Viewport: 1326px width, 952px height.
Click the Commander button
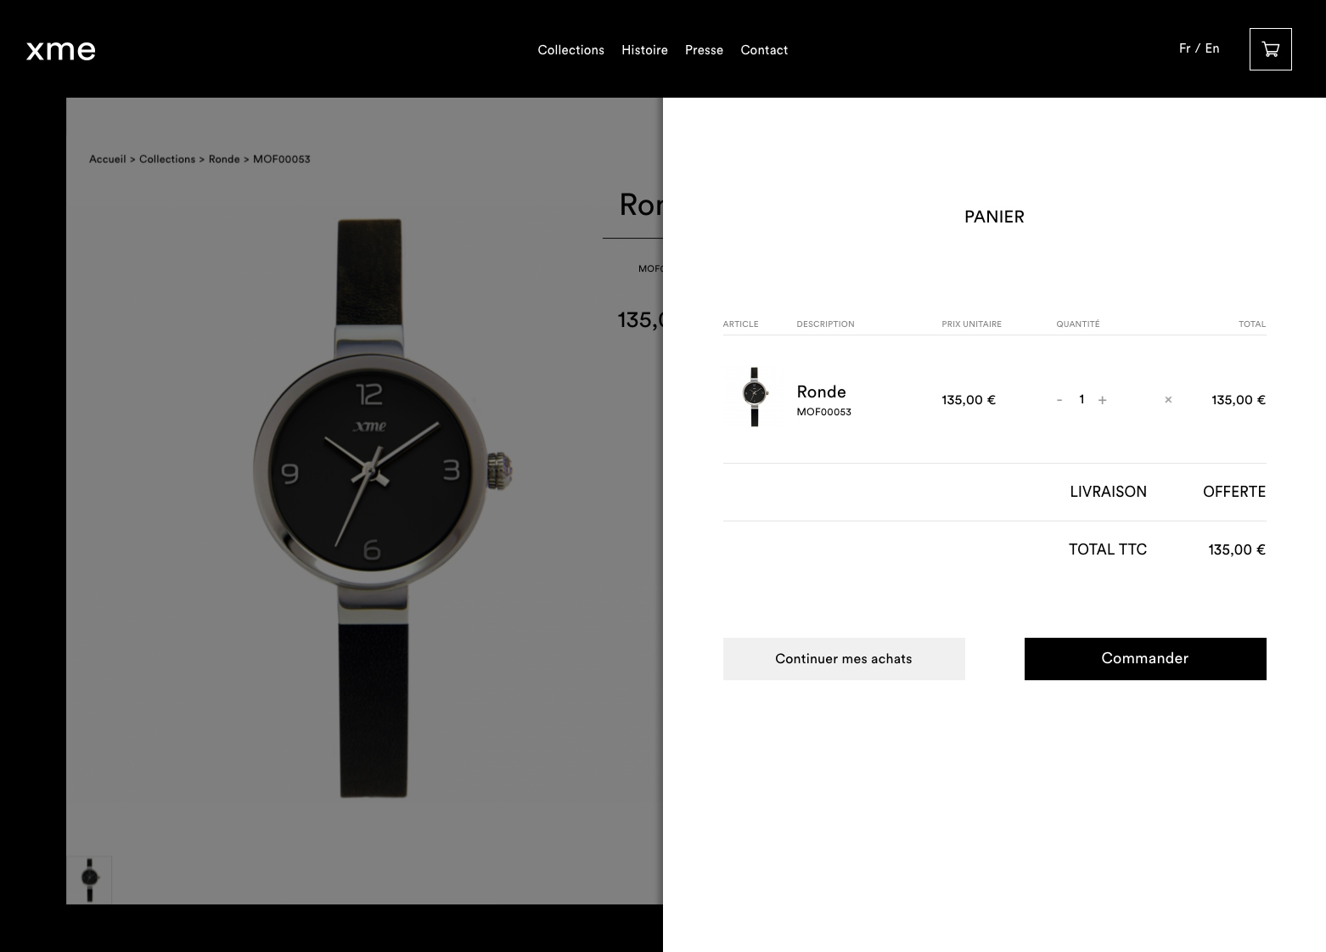pyautogui.click(x=1145, y=659)
